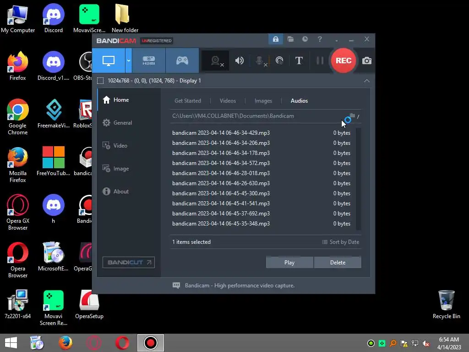Click the output folder path field
The image size is (469, 352).
[256, 116]
